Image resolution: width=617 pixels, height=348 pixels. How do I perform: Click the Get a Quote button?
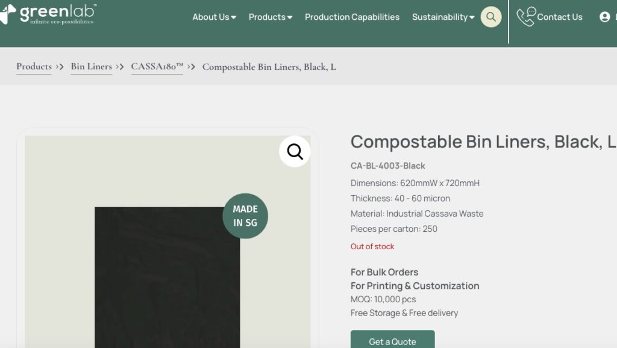coord(392,341)
